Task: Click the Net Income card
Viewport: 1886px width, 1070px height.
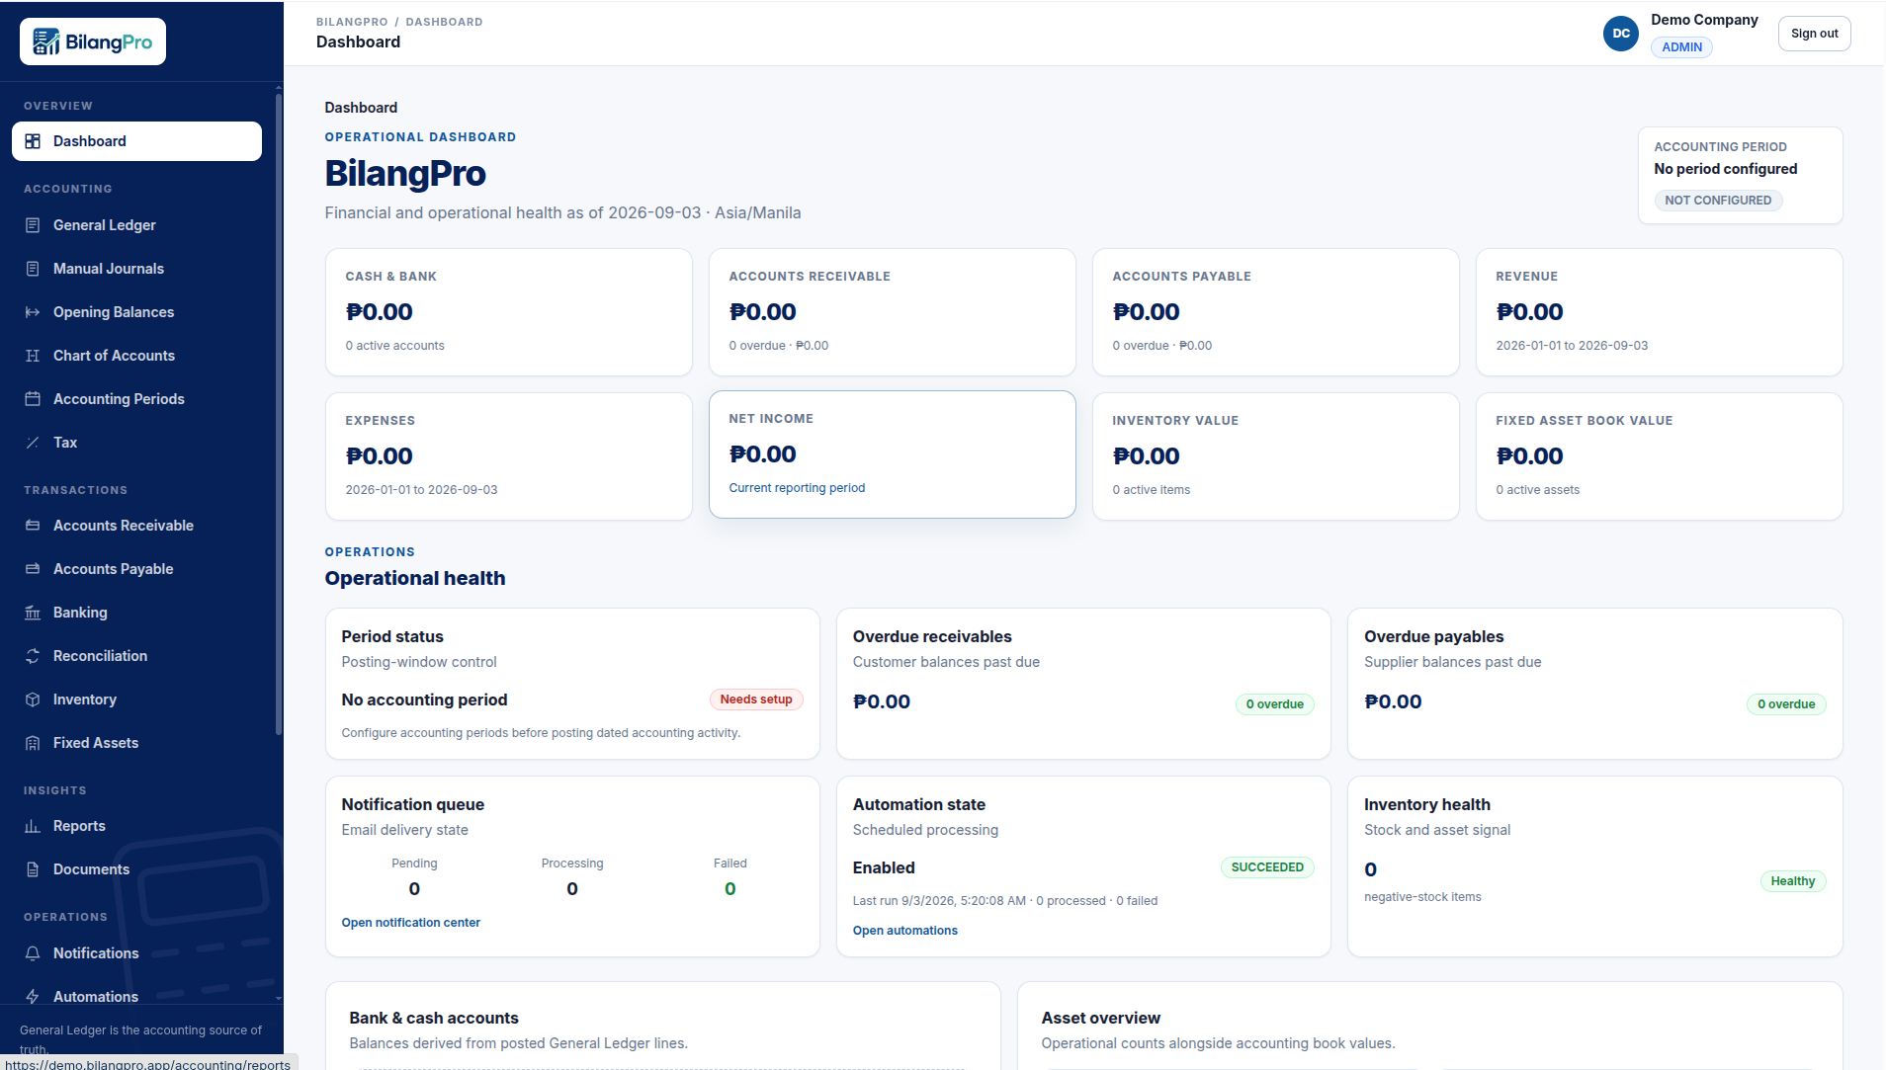Action: 892,454
